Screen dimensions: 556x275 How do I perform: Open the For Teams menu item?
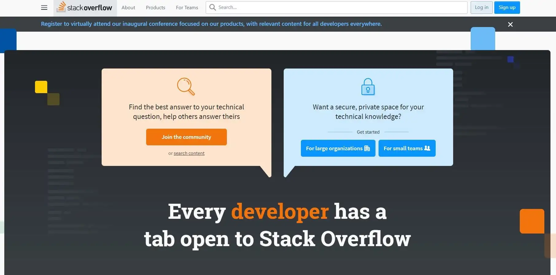point(187,8)
